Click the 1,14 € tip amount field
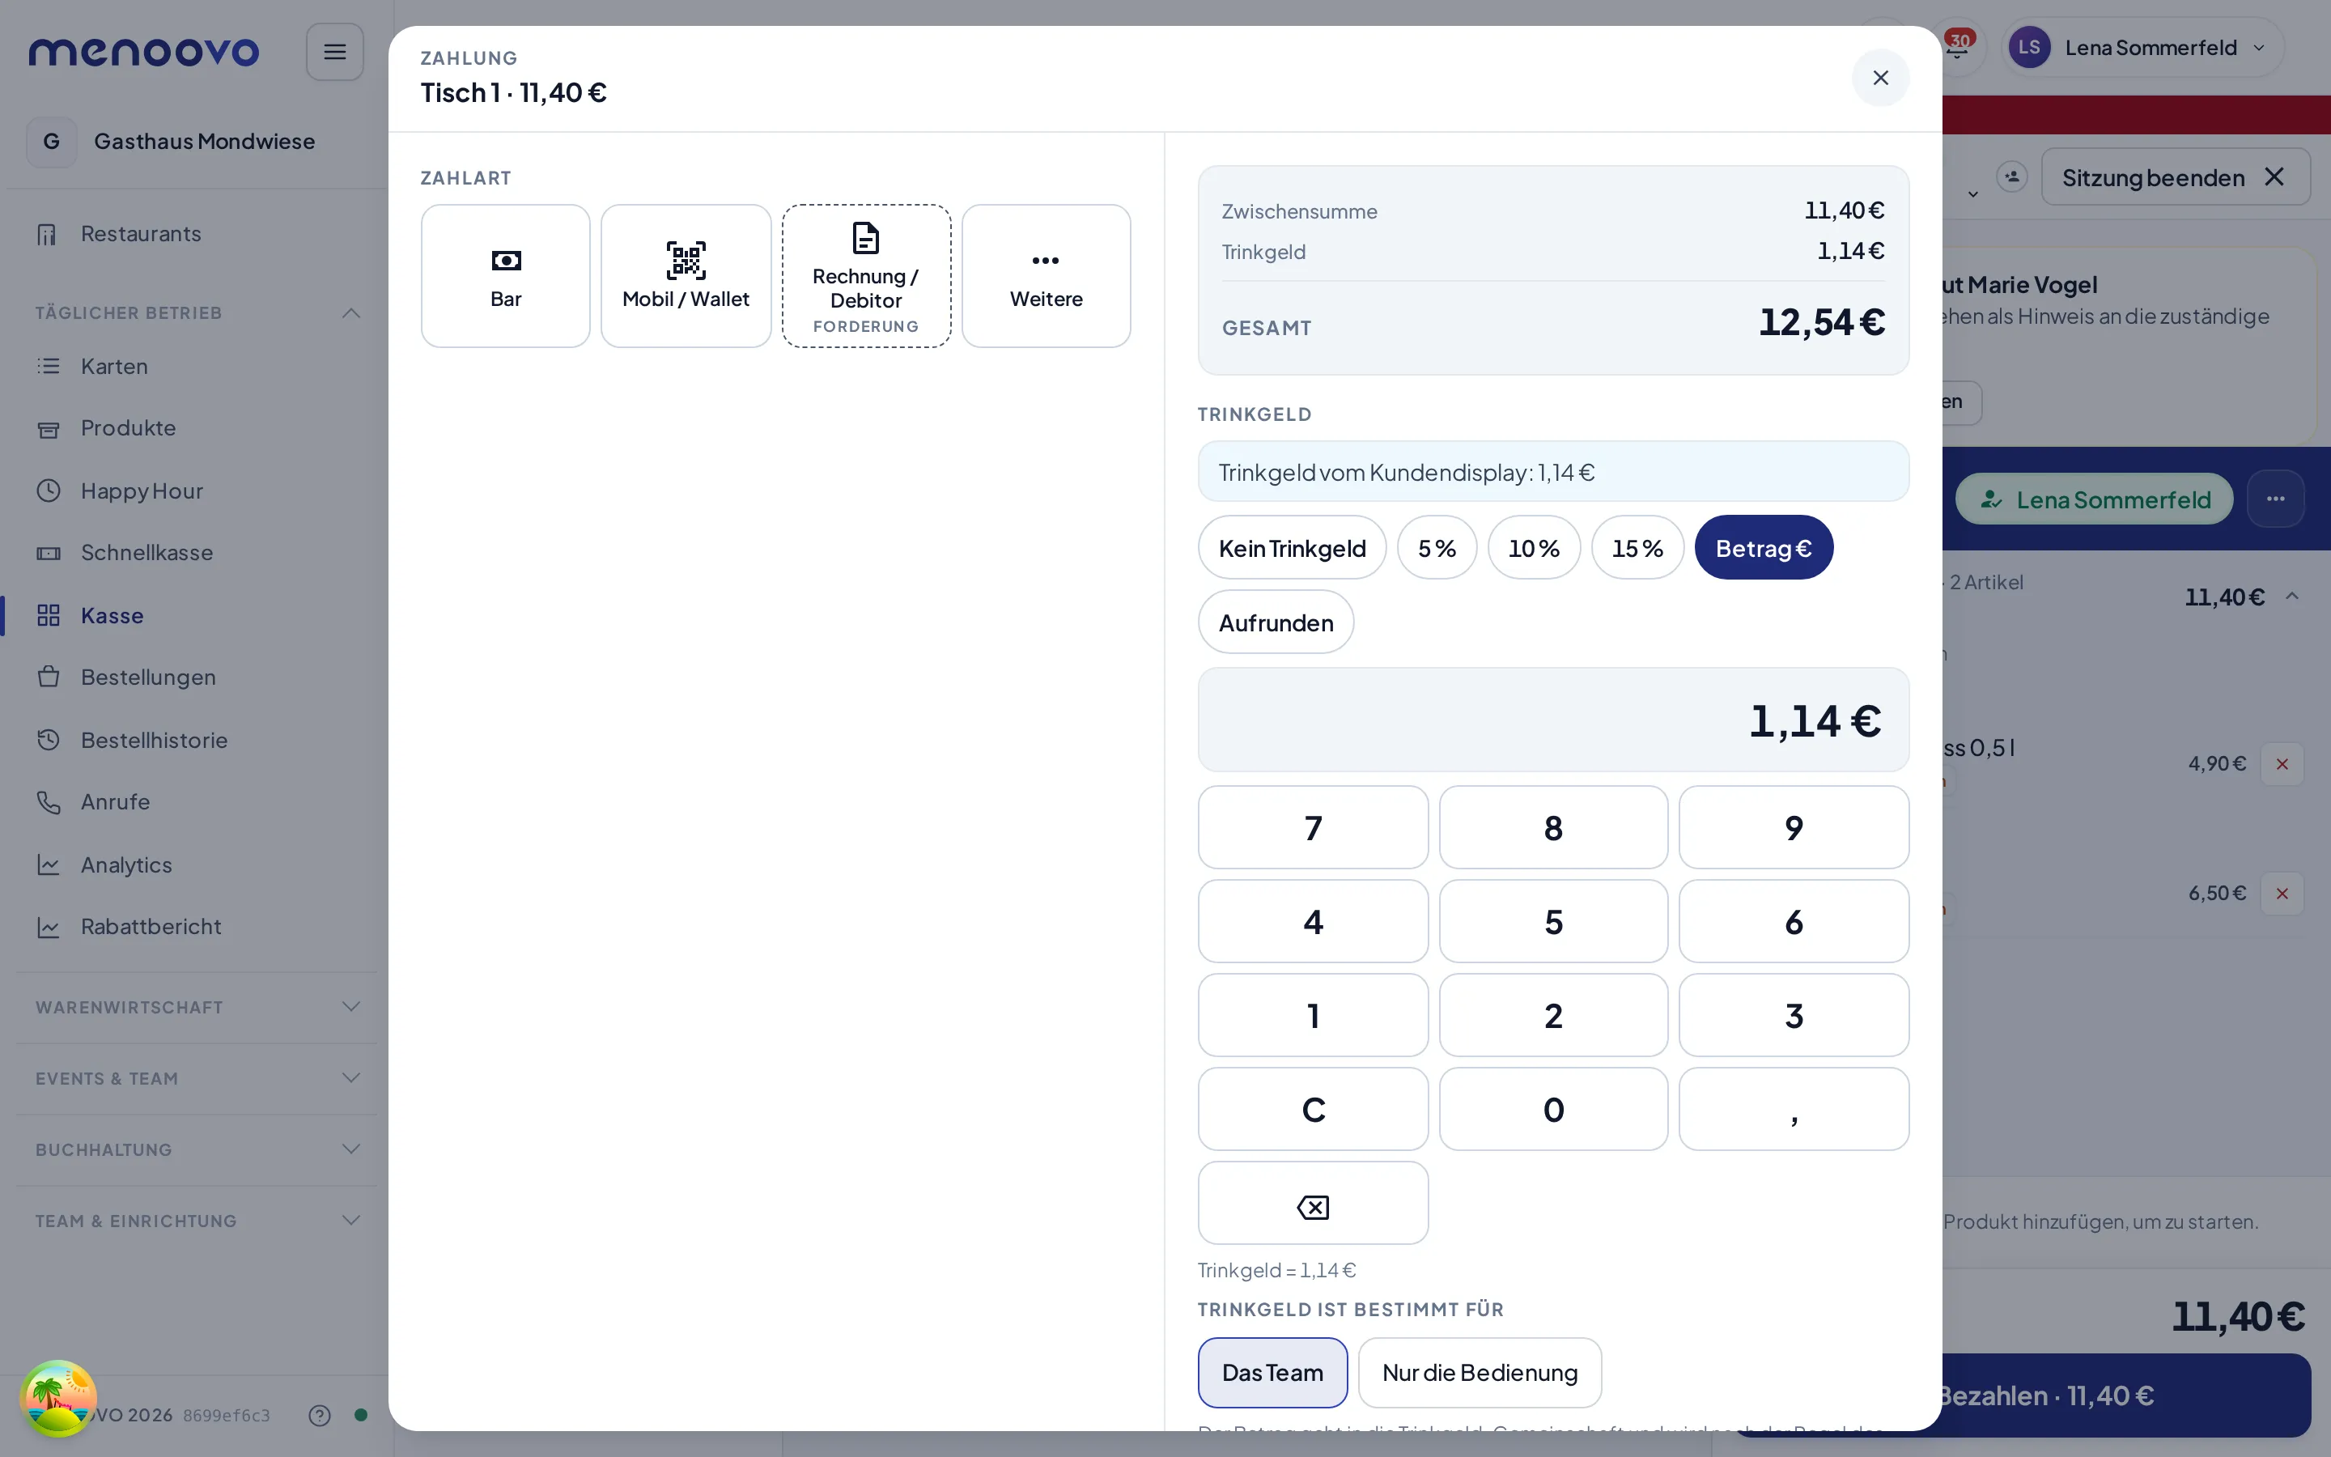 [x=1552, y=720]
